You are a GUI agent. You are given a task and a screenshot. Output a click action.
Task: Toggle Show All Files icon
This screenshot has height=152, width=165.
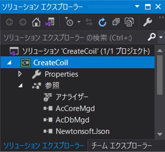(x=129, y=22)
